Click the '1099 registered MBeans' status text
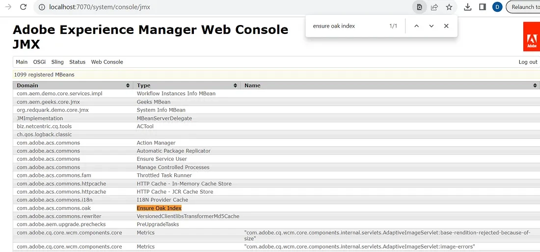 pyautogui.click(x=44, y=75)
